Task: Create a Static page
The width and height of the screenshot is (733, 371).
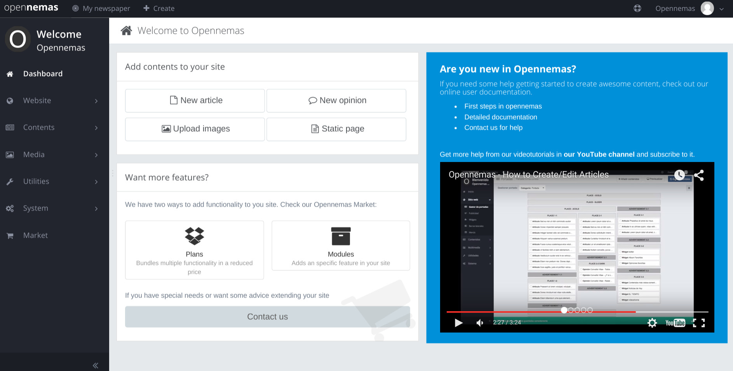Action: (x=336, y=129)
